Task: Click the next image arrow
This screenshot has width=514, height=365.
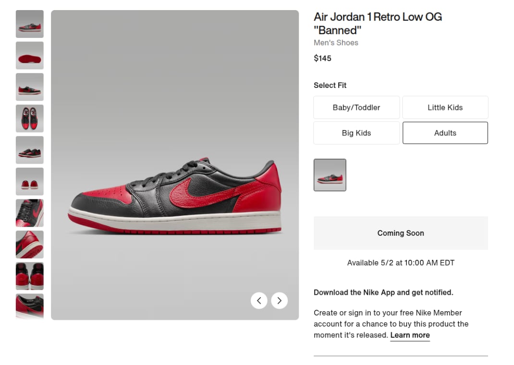Action: coord(279,300)
